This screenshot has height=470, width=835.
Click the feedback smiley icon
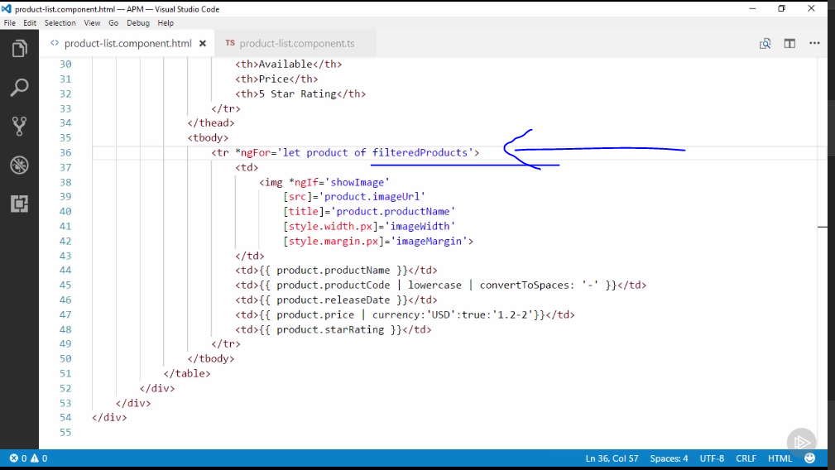pos(810,458)
